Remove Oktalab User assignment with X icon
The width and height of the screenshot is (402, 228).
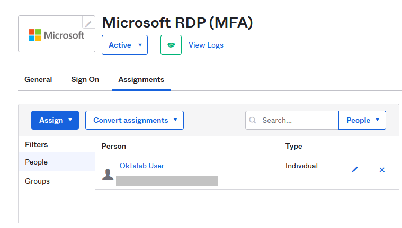coord(382,170)
